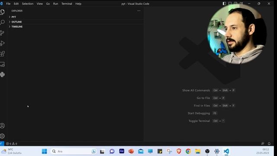277x156 pixels.
Task: Open Brave browser from the taskbar
Action: (179, 151)
